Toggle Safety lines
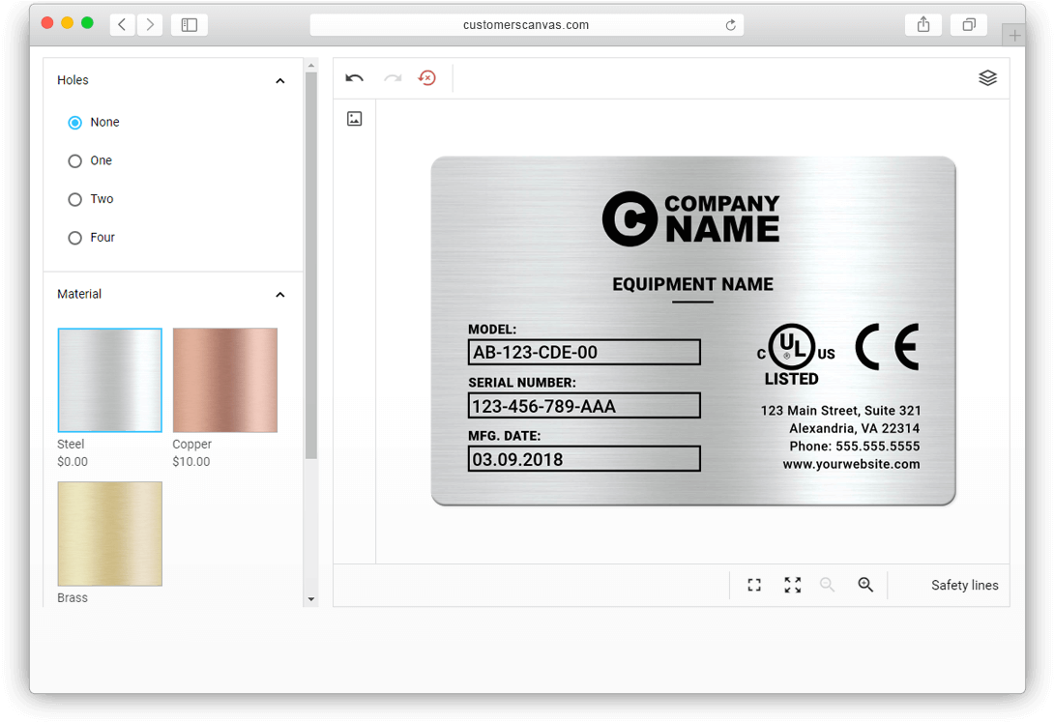The width and height of the screenshot is (1054, 722). pyautogui.click(x=964, y=585)
